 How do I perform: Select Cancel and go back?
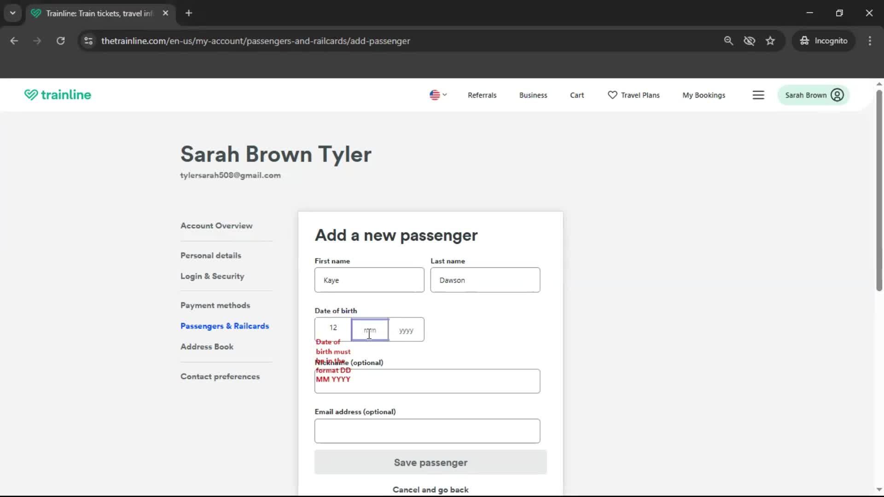coord(430,489)
